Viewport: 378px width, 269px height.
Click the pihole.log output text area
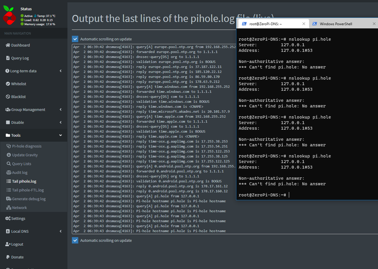coord(154,139)
